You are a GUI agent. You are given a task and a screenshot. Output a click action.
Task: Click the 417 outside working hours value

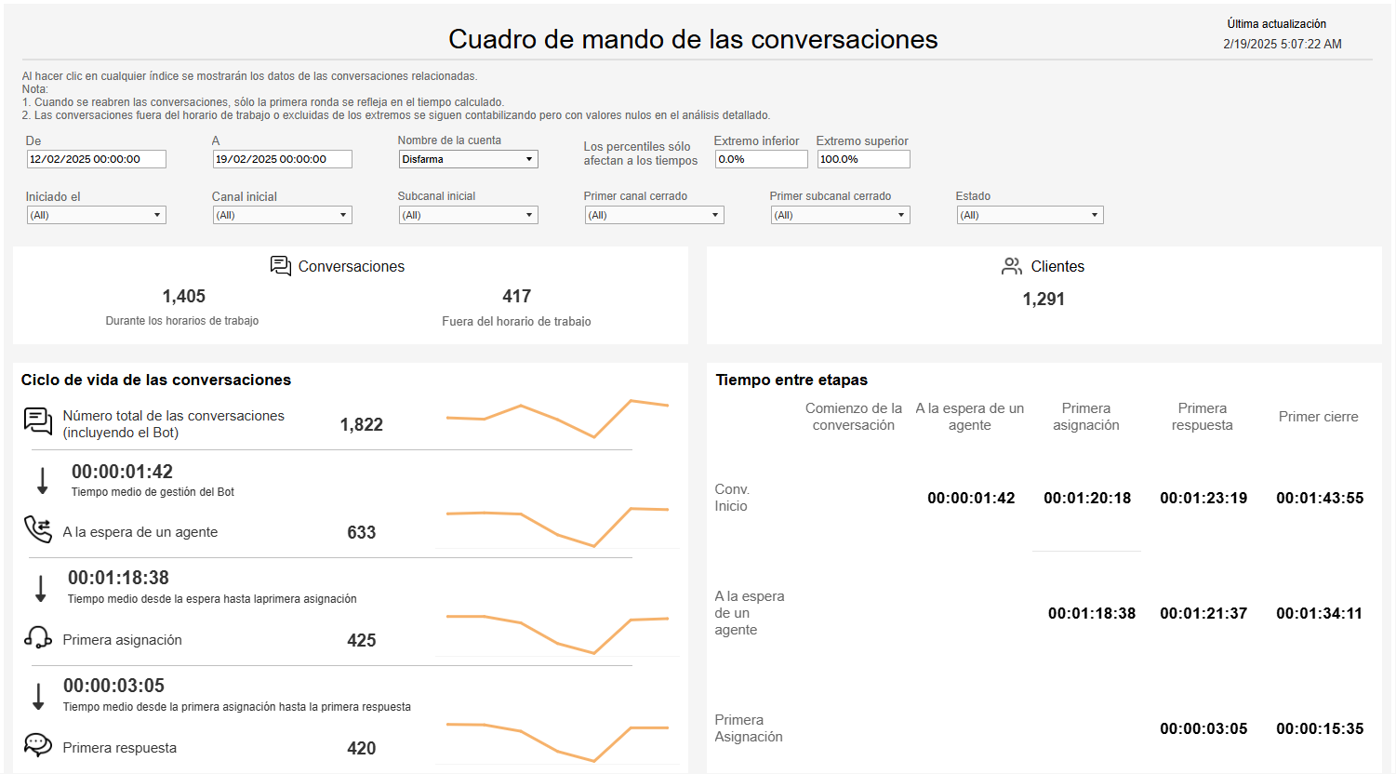coord(517,297)
